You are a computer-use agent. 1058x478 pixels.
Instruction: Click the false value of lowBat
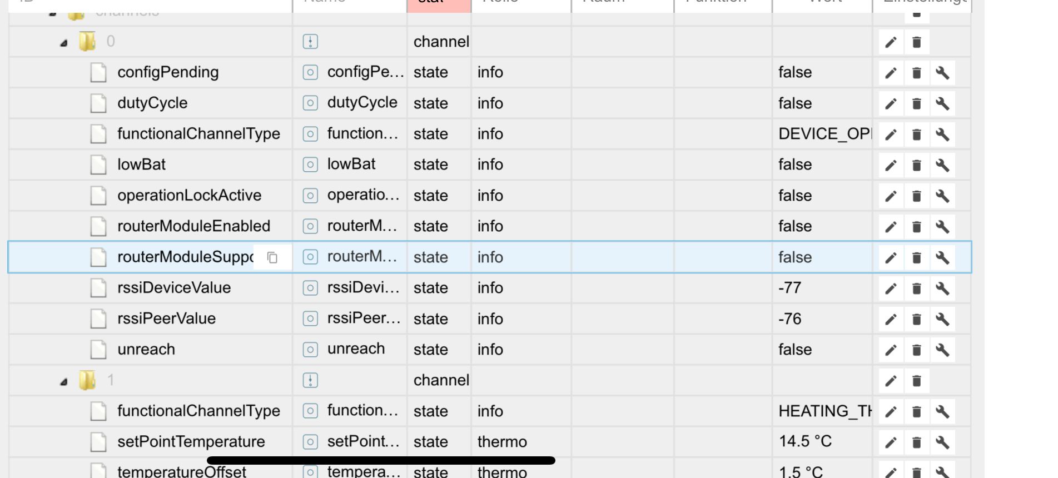pos(795,165)
